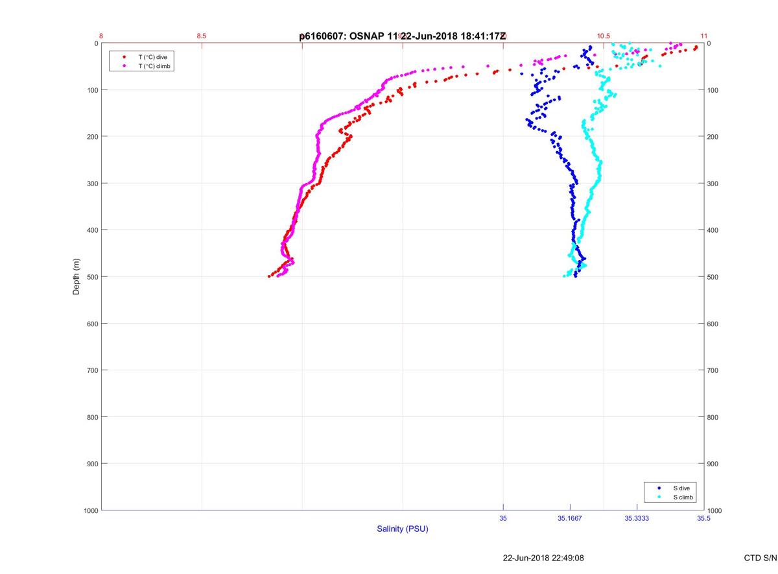The width and height of the screenshot is (778, 574).
Task: Click the 'Salinity (PSU)' x-axis label
Action: point(403,529)
